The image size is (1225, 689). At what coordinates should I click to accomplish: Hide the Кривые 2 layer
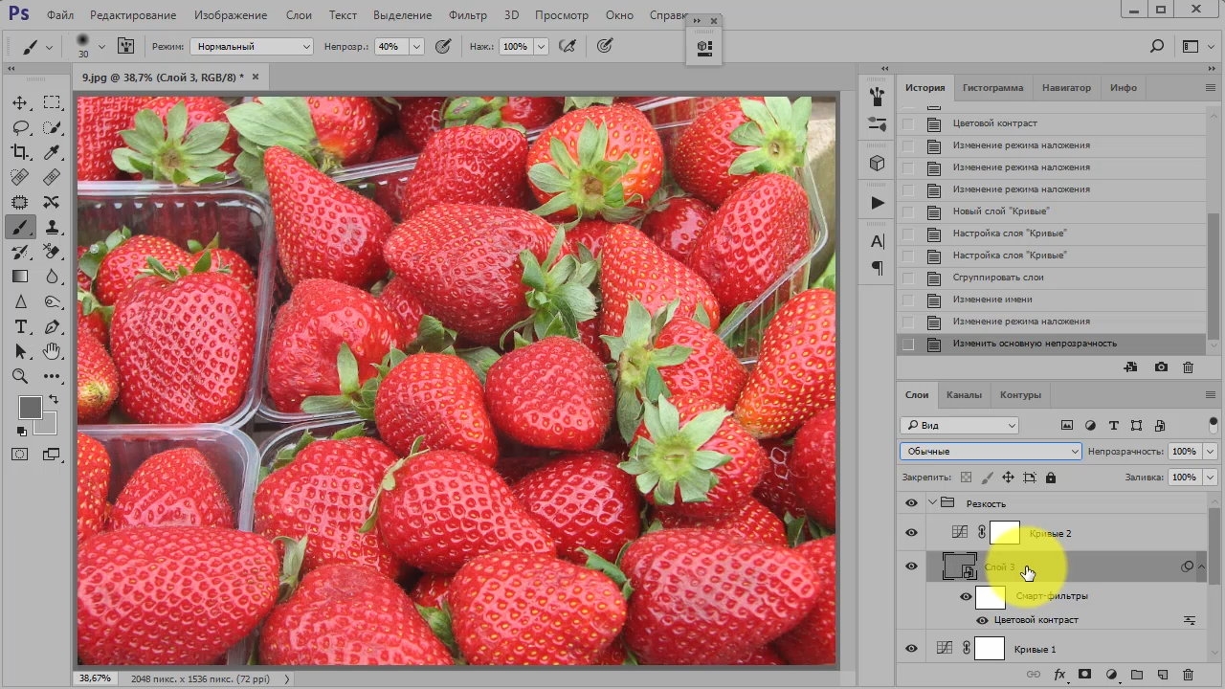coord(911,533)
